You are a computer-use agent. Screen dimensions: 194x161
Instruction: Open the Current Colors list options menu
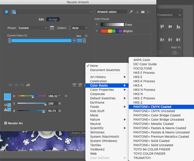(x=86, y=36)
